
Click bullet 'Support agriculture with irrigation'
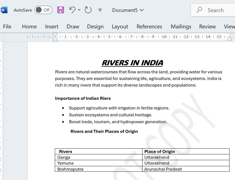click(x=119, y=108)
